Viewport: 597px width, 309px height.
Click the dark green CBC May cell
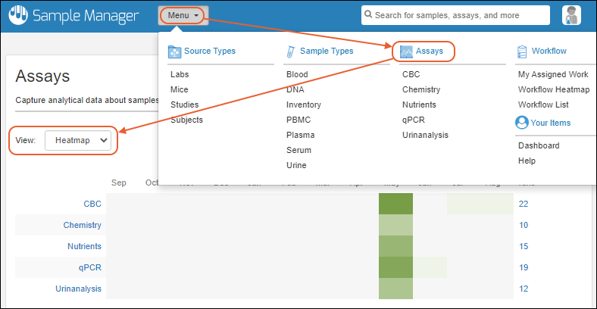(395, 204)
